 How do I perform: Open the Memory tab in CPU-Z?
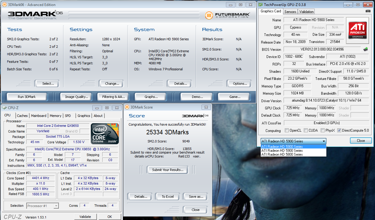[56, 116]
